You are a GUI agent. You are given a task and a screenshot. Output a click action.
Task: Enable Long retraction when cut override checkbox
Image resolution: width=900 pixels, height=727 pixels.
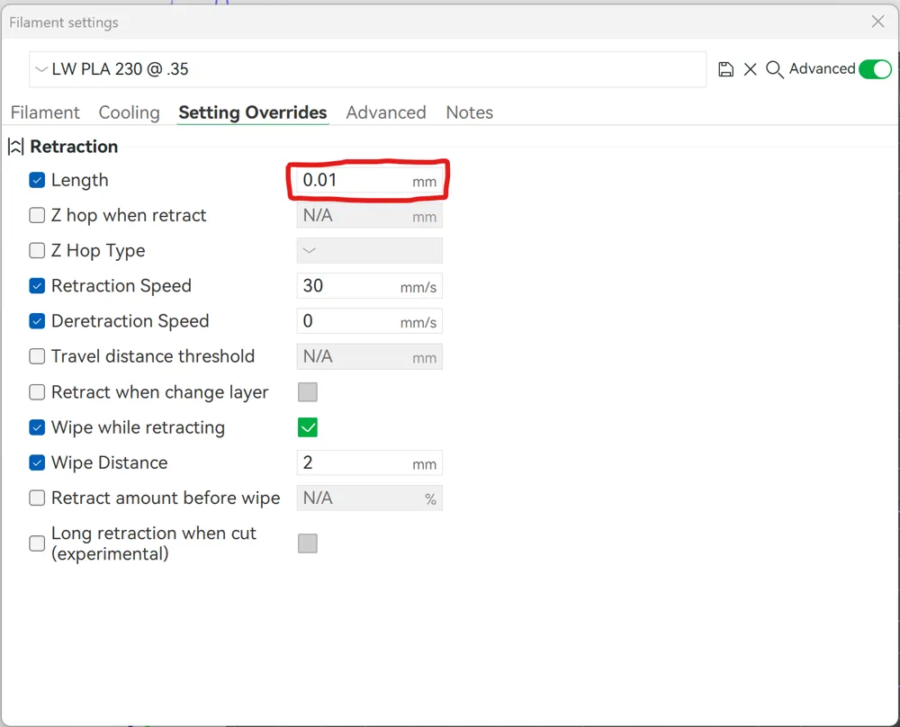click(x=37, y=543)
